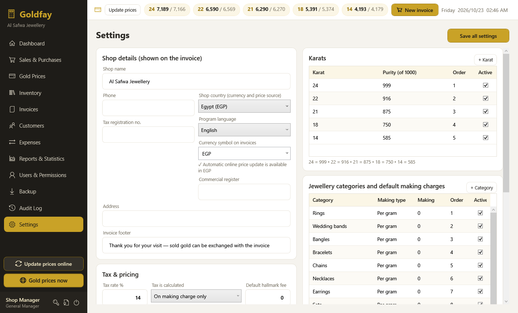Select the Settings menu item
This screenshot has height=313, width=518.
point(44,225)
